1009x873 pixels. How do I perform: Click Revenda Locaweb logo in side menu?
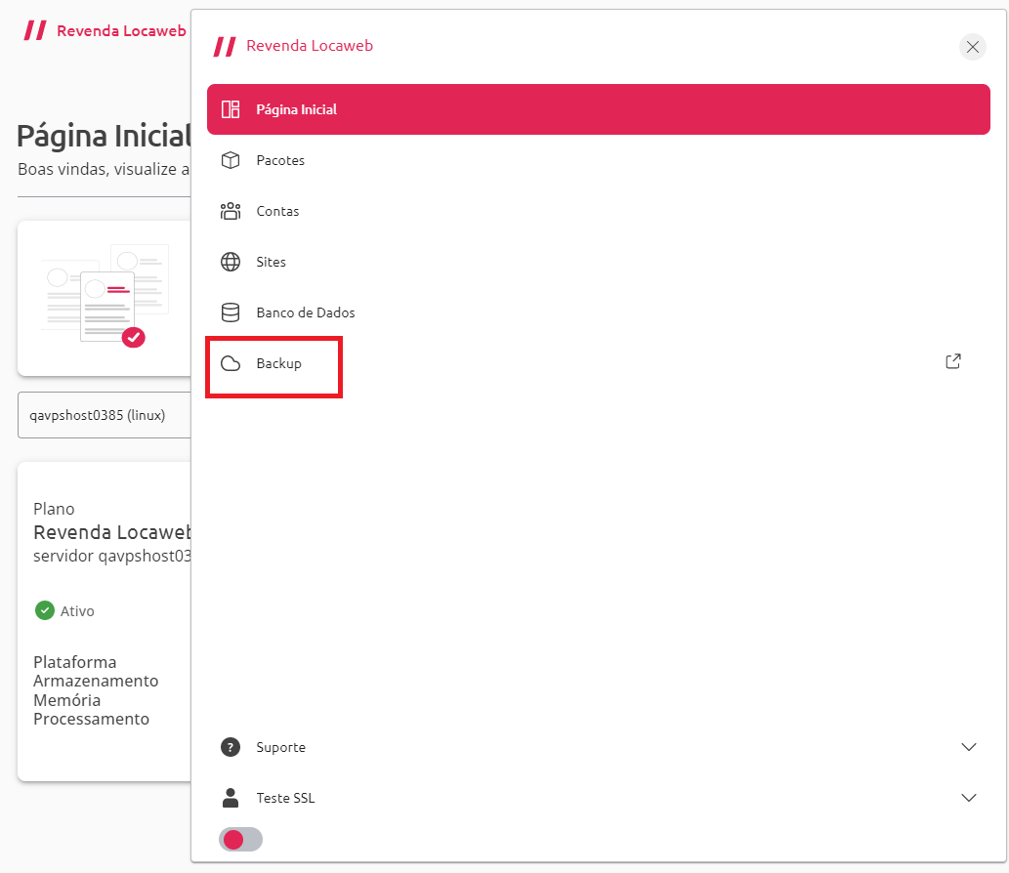293,46
